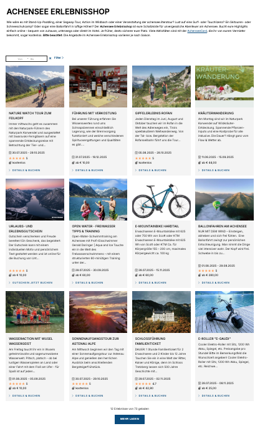Open the E-Mountainbike Hardtail bike thumbnail

(161, 199)
